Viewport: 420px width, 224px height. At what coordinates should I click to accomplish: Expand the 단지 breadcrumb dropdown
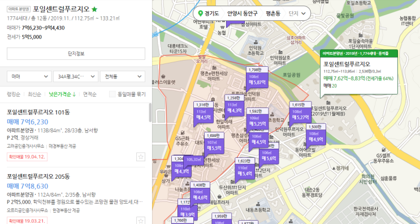(x=297, y=13)
